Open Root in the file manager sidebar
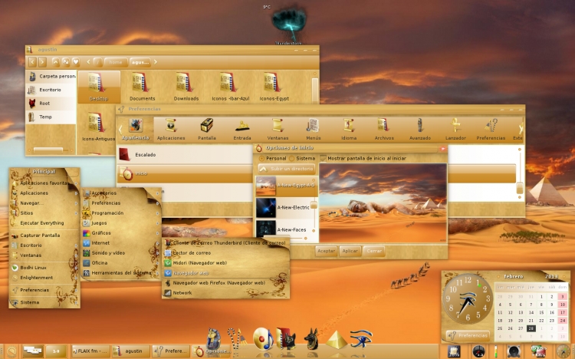The height and width of the screenshot is (359, 575). 51,103
